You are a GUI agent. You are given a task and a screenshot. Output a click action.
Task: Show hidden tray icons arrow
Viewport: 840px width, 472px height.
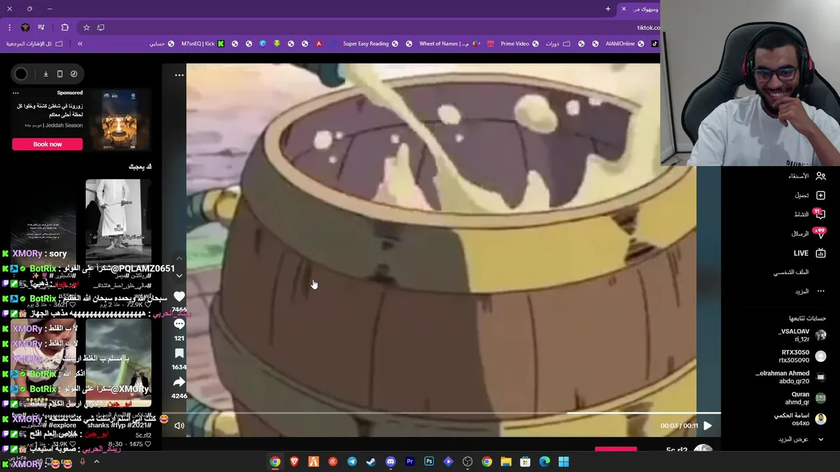[x=96, y=462]
